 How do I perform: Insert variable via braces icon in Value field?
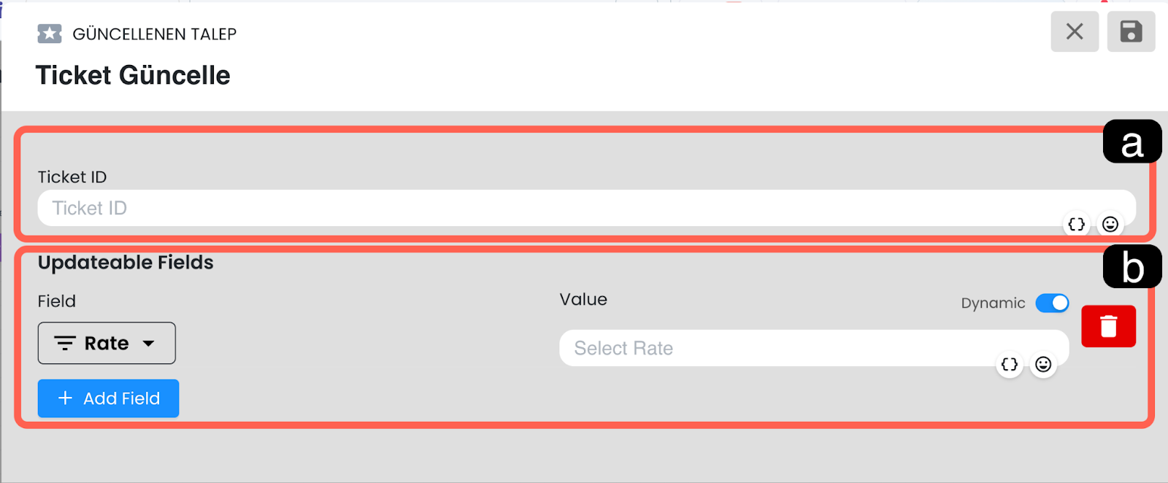[1010, 364]
